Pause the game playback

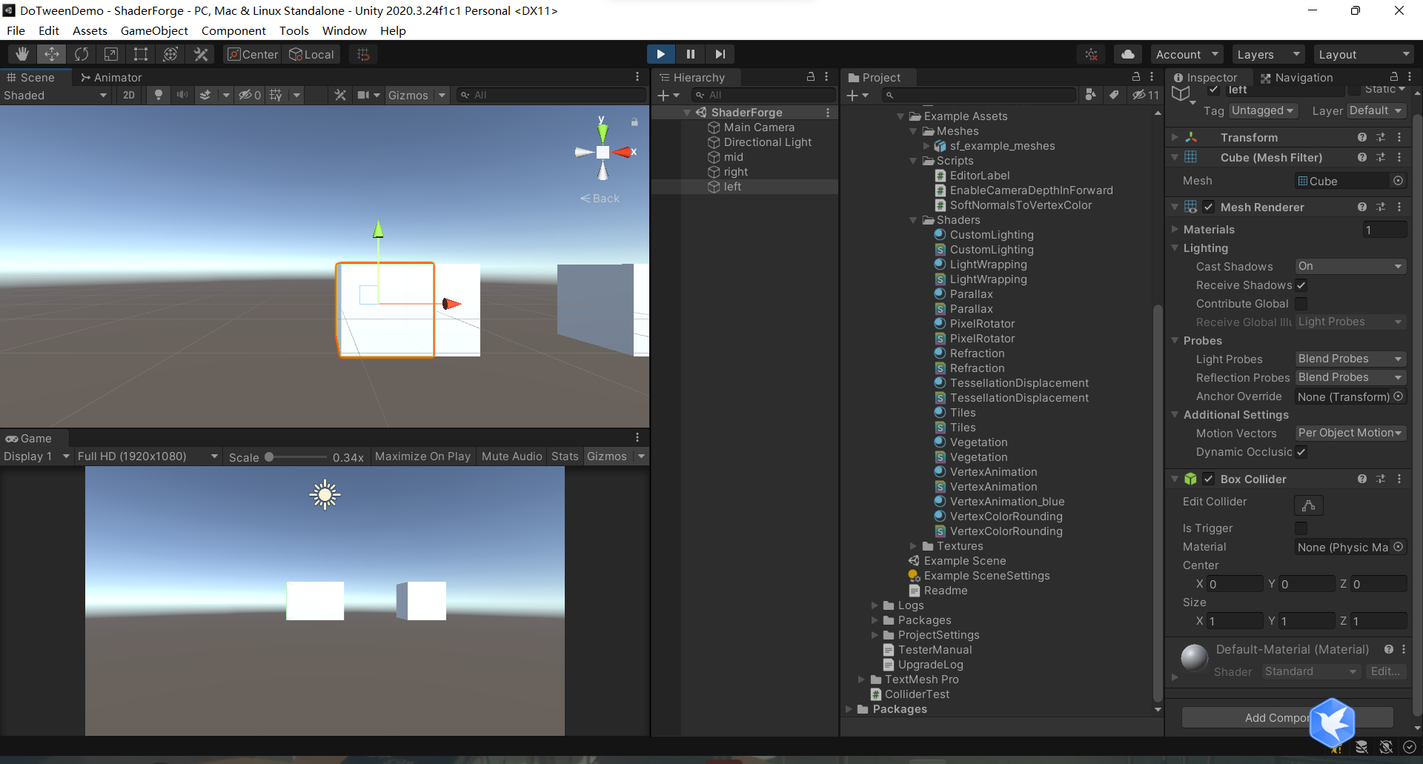pyautogui.click(x=690, y=54)
